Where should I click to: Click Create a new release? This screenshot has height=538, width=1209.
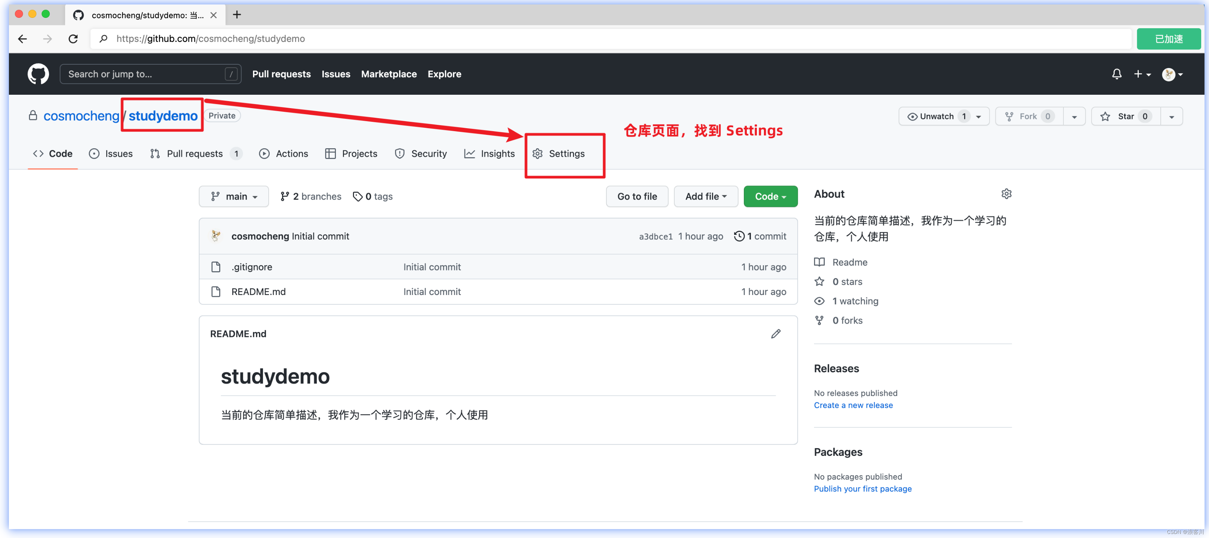pos(853,405)
